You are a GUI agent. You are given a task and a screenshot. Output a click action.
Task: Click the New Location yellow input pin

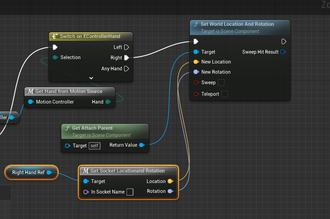point(196,62)
